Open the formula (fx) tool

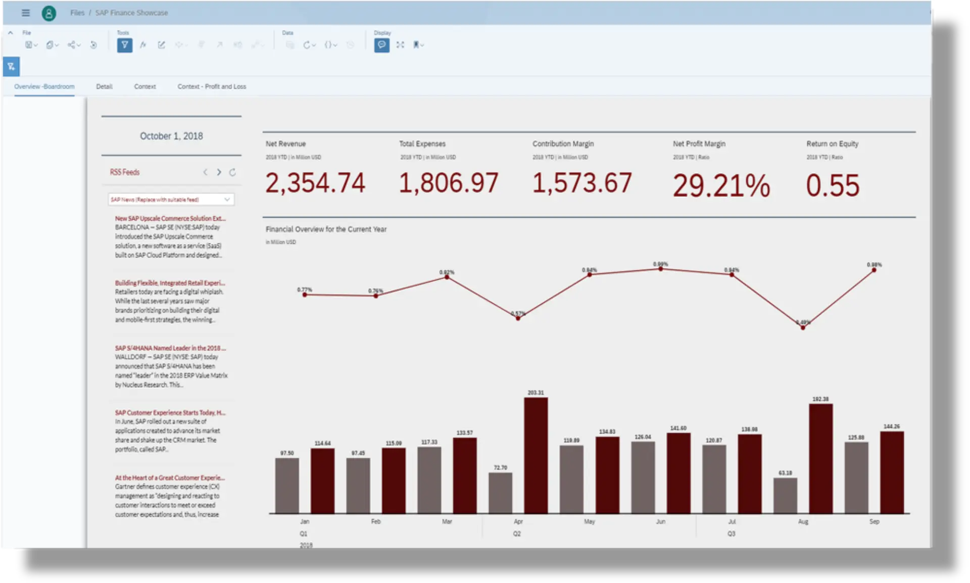143,45
